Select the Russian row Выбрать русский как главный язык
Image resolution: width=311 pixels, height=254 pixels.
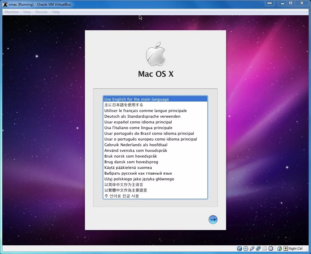[155, 173]
